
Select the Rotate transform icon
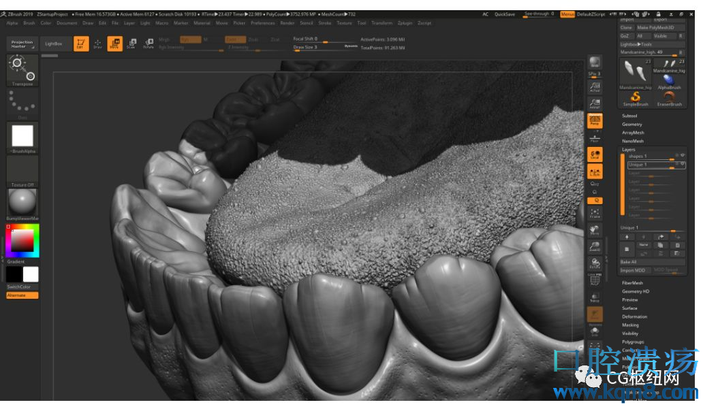click(149, 44)
